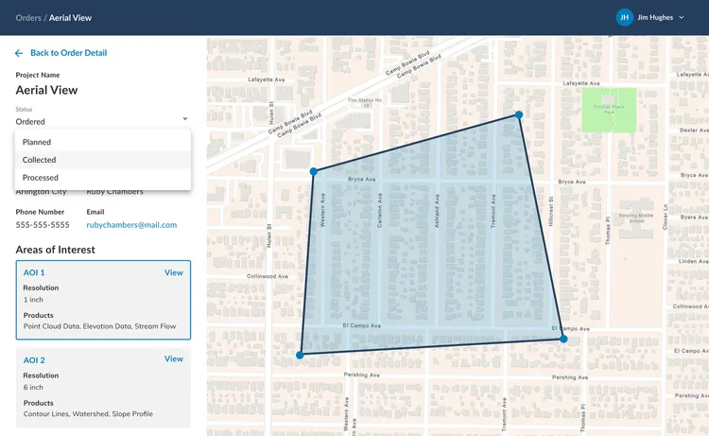This screenshot has height=436, width=709.
Task: View AOI 1 on map
Action: (174, 272)
